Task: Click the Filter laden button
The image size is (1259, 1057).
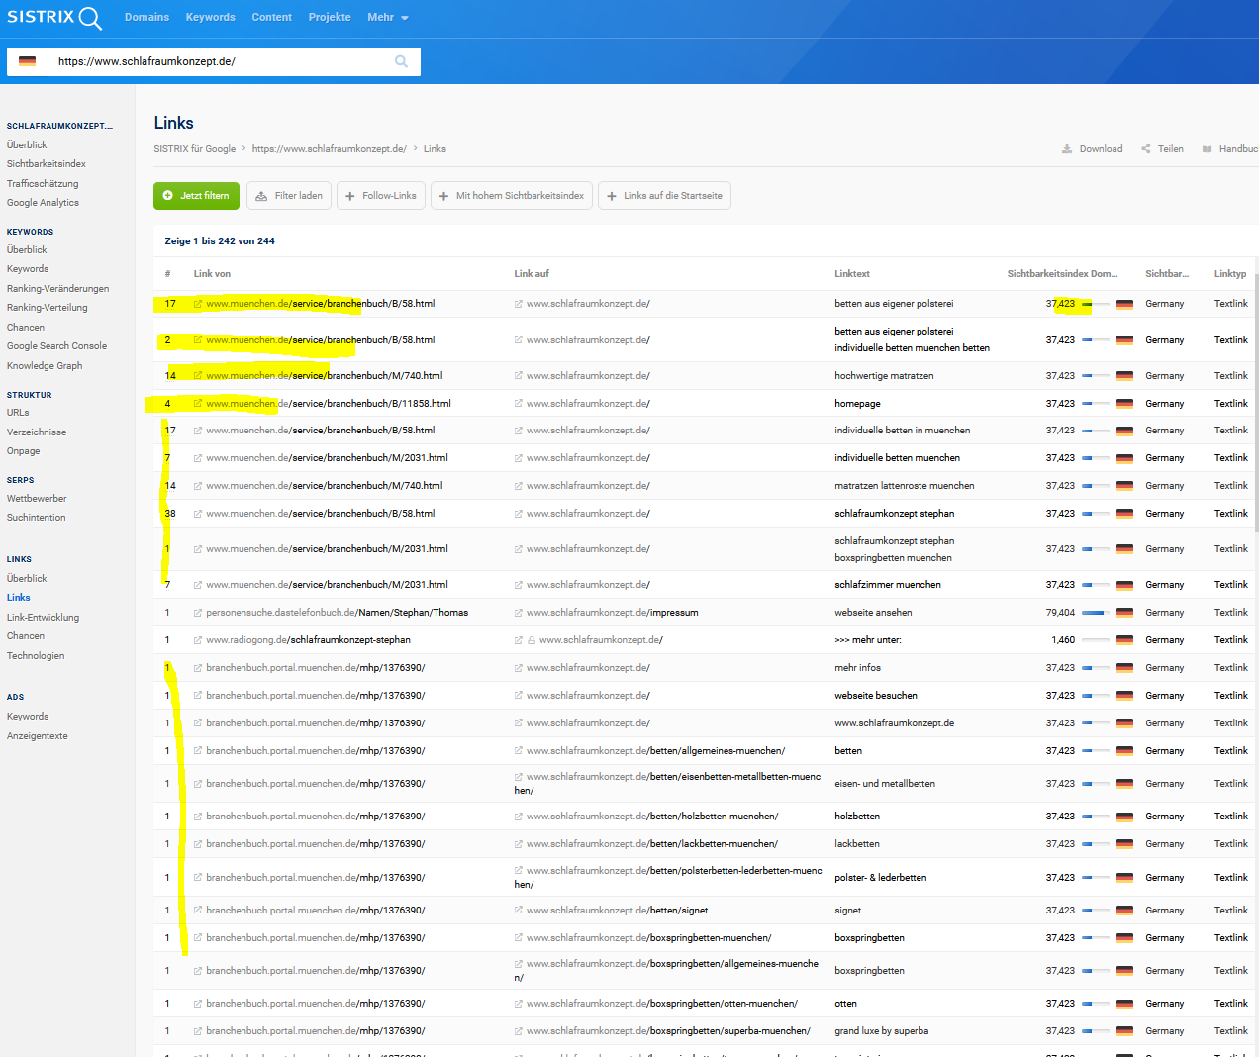Action: pyautogui.click(x=289, y=196)
